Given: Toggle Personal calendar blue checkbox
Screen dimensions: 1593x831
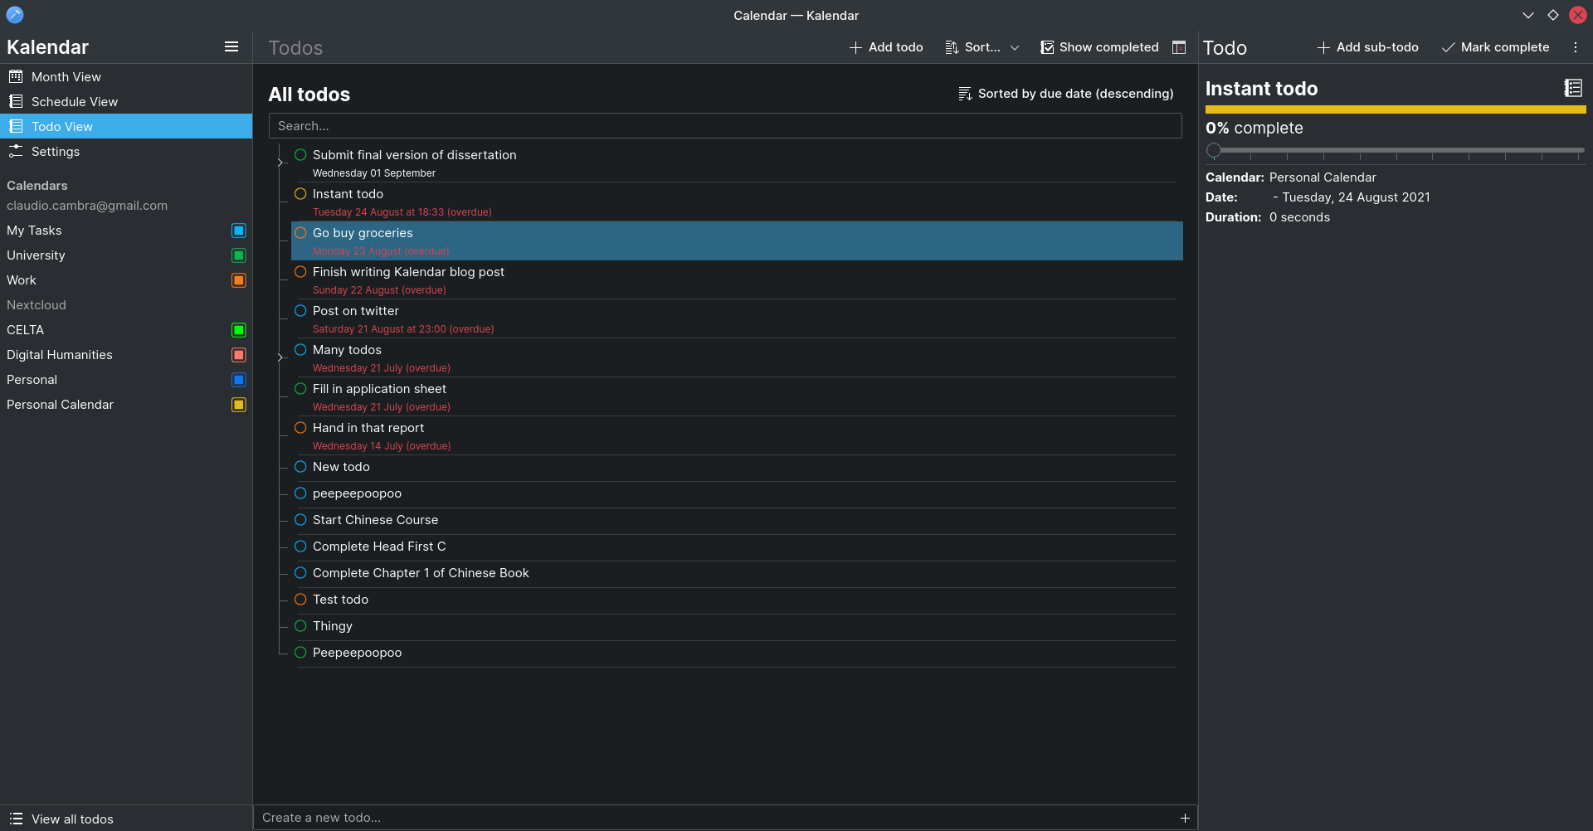Looking at the screenshot, I should (x=239, y=380).
